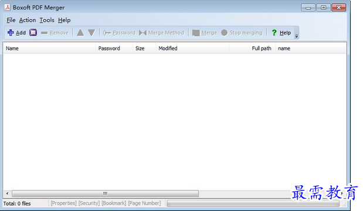Open Merge Method from the toolbar
Screen dimensions: 363x211
(x=162, y=33)
